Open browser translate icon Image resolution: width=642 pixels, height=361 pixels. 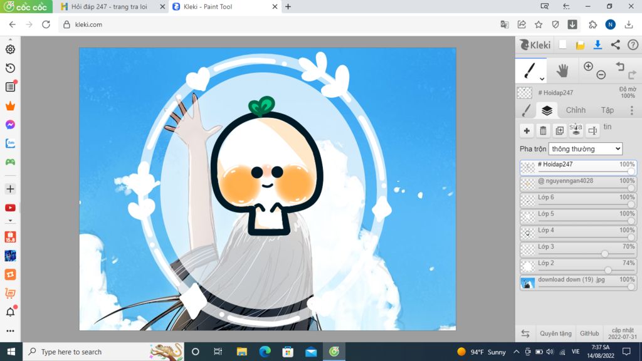505,24
